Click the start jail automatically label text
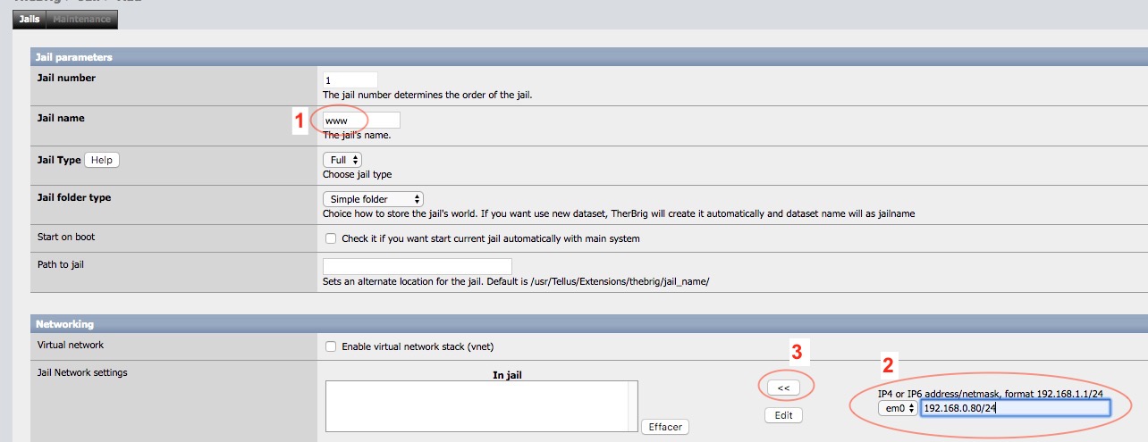 coord(491,239)
